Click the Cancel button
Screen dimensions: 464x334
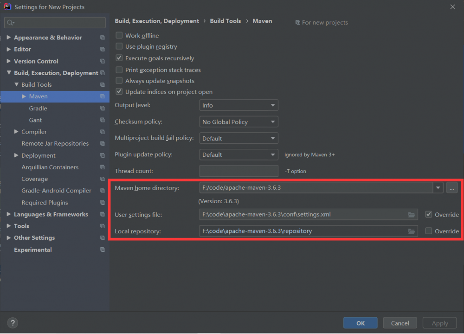click(x=400, y=323)
